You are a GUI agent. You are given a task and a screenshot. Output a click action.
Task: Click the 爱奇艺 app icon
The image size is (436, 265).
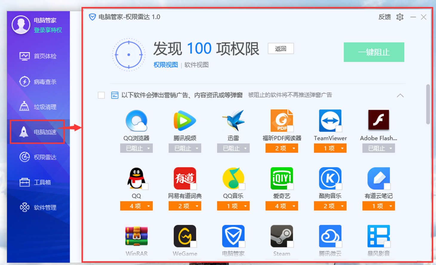(282, 178)
